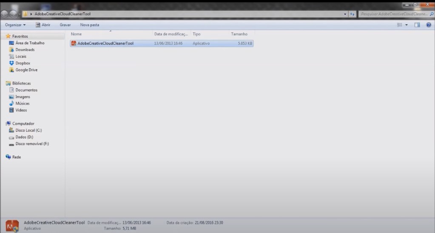Select the AdobeCreativeCloudCleanerTool file name
This screenshot has height=233, width=435.
(105, 43)
